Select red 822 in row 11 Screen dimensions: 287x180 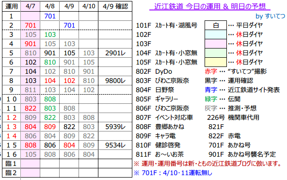[31, 108]
